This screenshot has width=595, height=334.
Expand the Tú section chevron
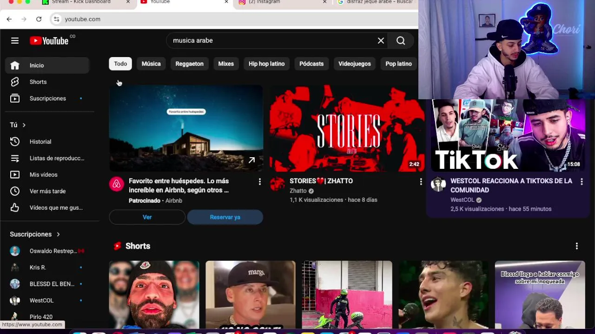click(24, 125)
